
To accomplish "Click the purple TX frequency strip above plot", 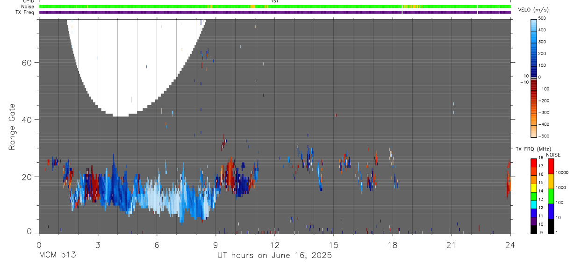I will 275,12.
